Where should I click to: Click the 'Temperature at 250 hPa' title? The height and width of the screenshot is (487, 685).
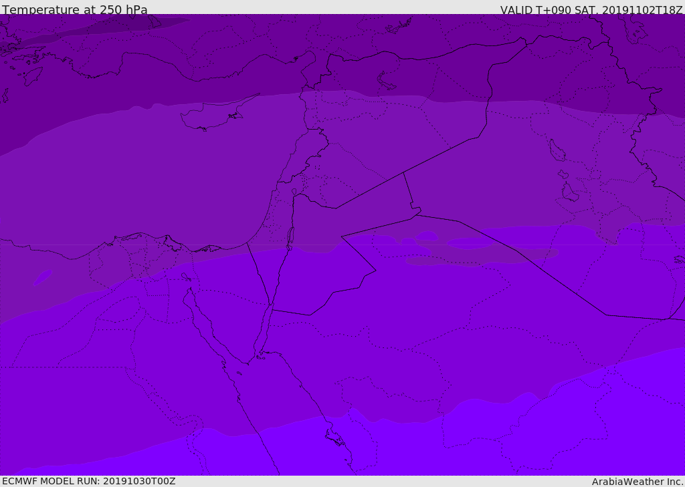click(75, 9)
